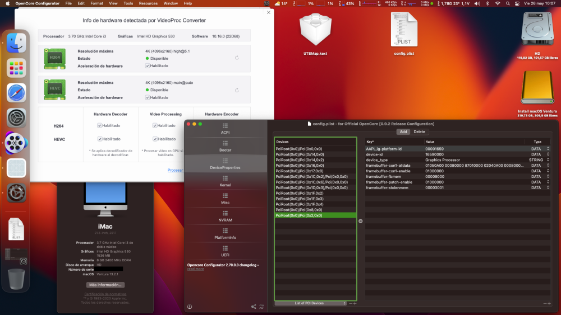The width and height of the screenshot is (561, 315).
Task: Open the Trash in the Dock
Action: coord(16,279)
